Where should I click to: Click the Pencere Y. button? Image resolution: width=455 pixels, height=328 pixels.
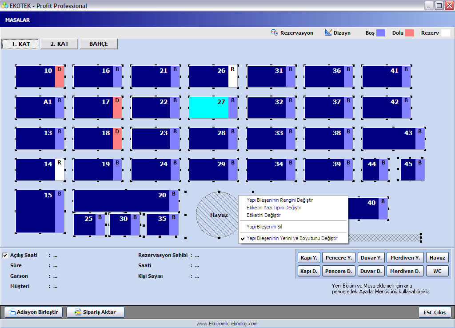click(339, 258)
